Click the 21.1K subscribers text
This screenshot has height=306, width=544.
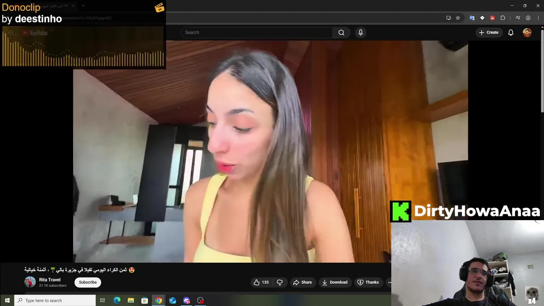pyautogui.click(x=53, y=286)
